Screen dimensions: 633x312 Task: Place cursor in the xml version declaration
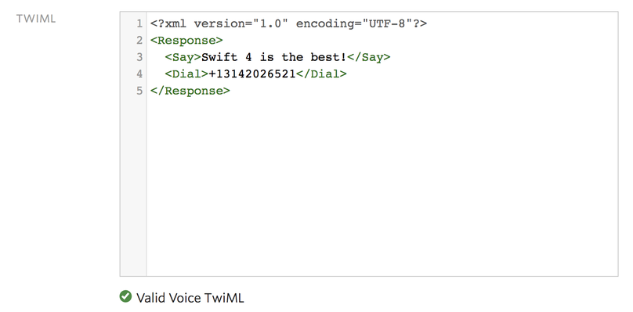click(288, 23)
